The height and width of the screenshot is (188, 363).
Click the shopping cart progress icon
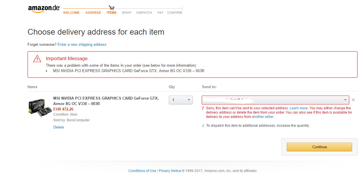pos(111,8)
